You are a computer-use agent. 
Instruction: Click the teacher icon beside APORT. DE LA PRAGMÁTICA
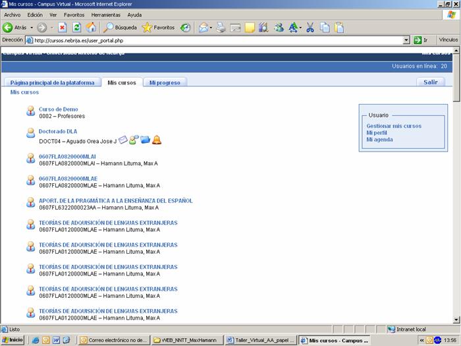[x=30, y=202]
